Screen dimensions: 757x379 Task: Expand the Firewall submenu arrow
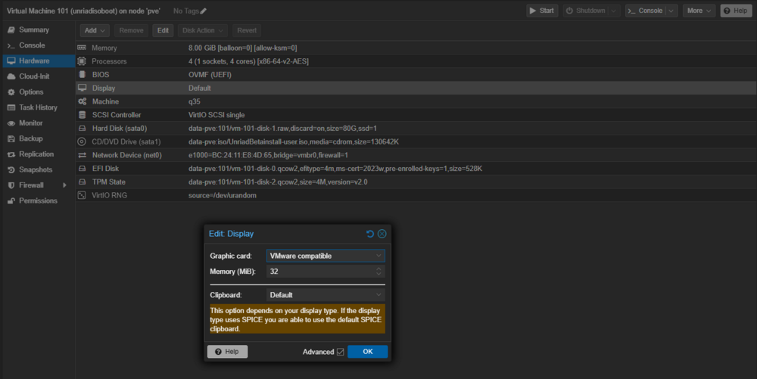64,185
